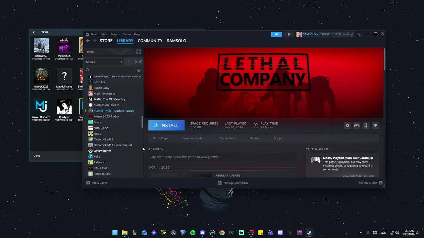Open the Support link

click(x=279, y=138)
